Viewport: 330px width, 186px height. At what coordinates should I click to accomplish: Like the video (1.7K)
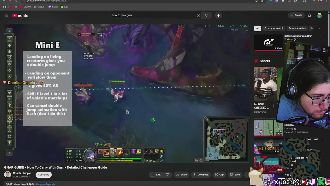click(x=156, y=175)
